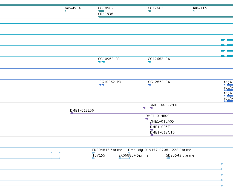The width and height of the screenshot is (233, 187).
Task: Click the CG10962-PB protein label
Action: tap(110, 82)
